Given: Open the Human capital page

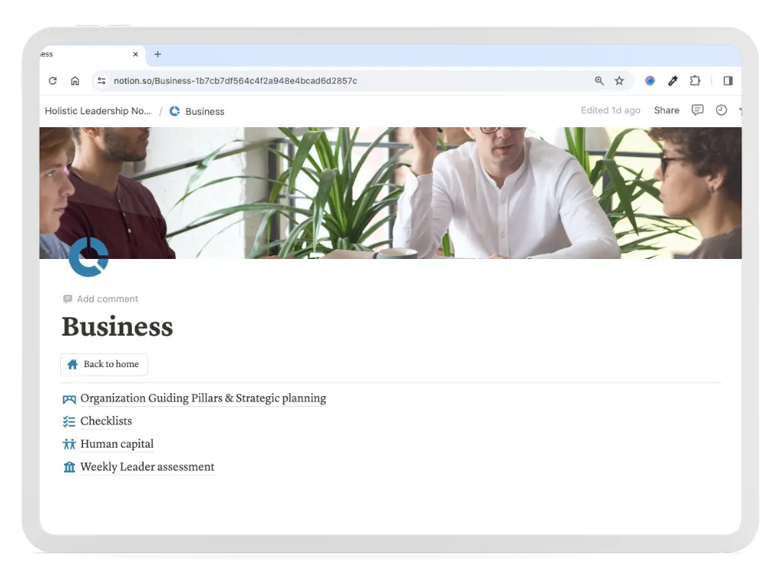Looking at the screenshot, I should point(117,444).
